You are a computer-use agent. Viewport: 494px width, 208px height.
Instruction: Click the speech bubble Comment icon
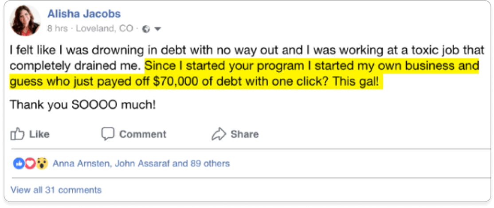point(107,134)
